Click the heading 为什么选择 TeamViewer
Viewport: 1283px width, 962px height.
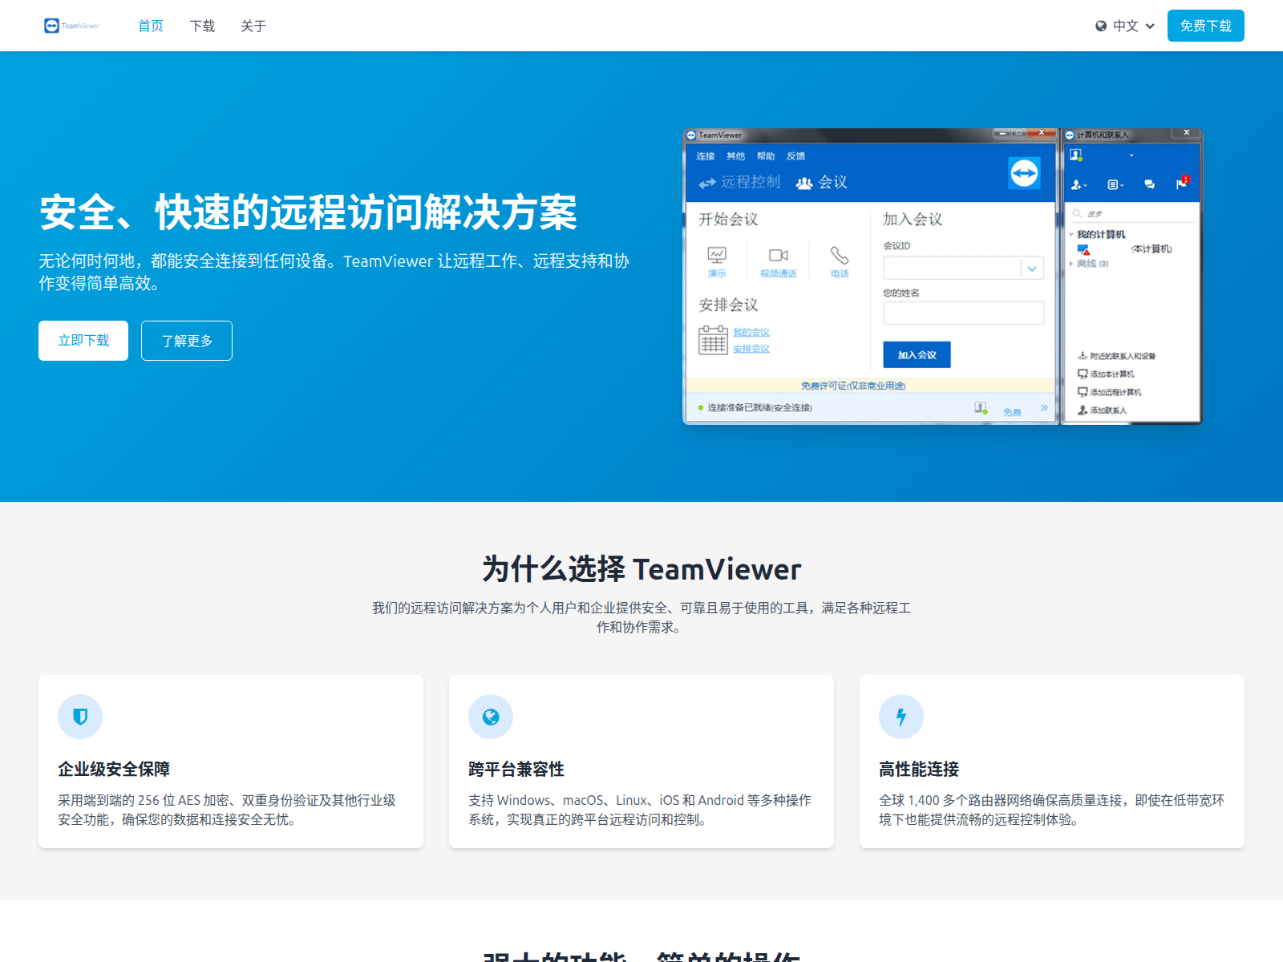click(641, 569)
